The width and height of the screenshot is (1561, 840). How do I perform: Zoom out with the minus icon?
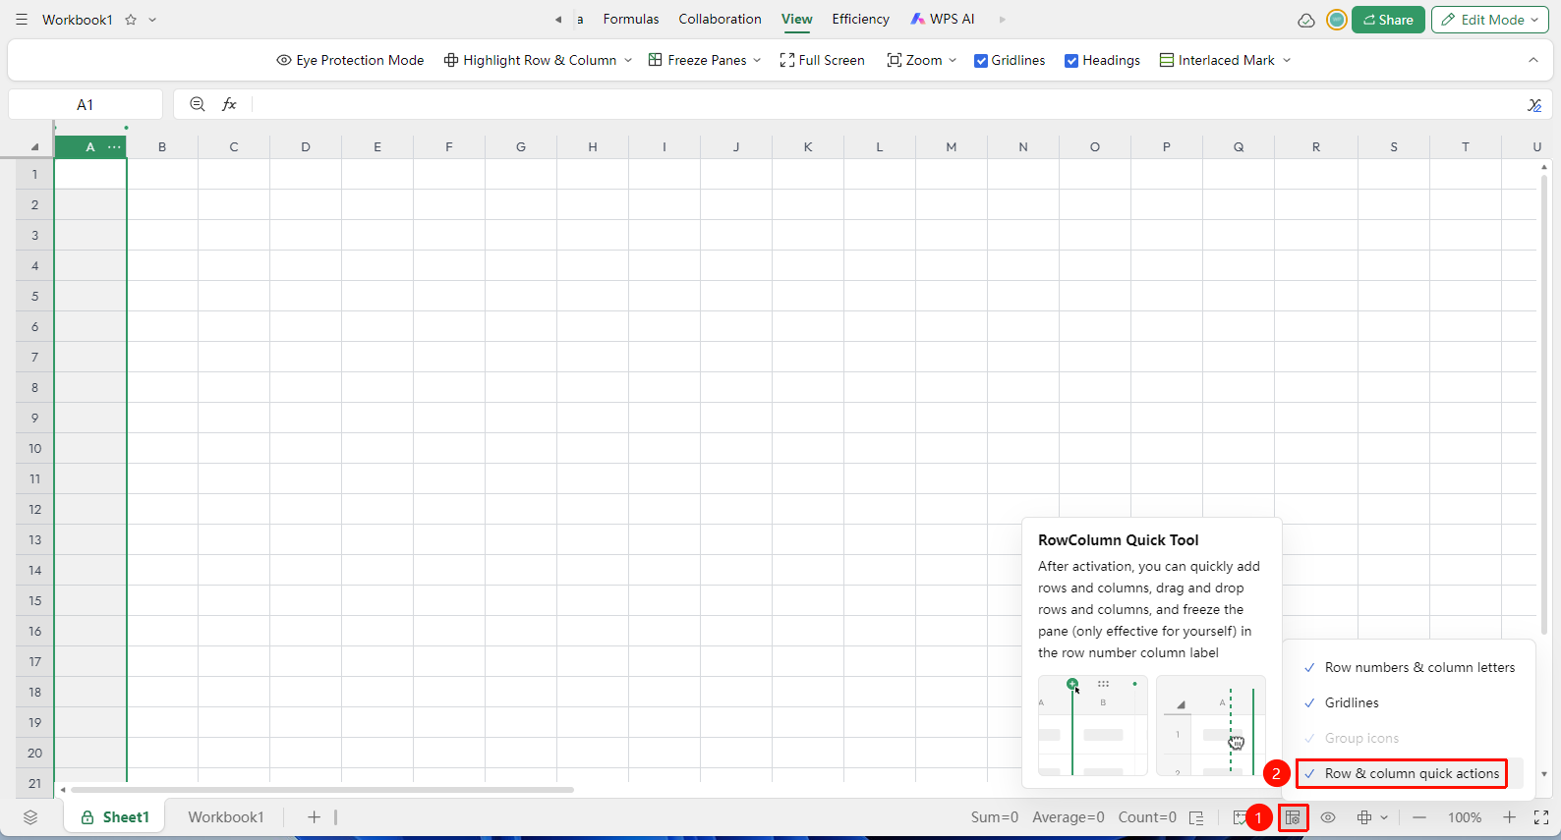(x=1419, y=817)
